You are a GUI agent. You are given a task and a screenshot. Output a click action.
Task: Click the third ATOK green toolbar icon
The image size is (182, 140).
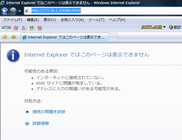(x=31, y=28)
